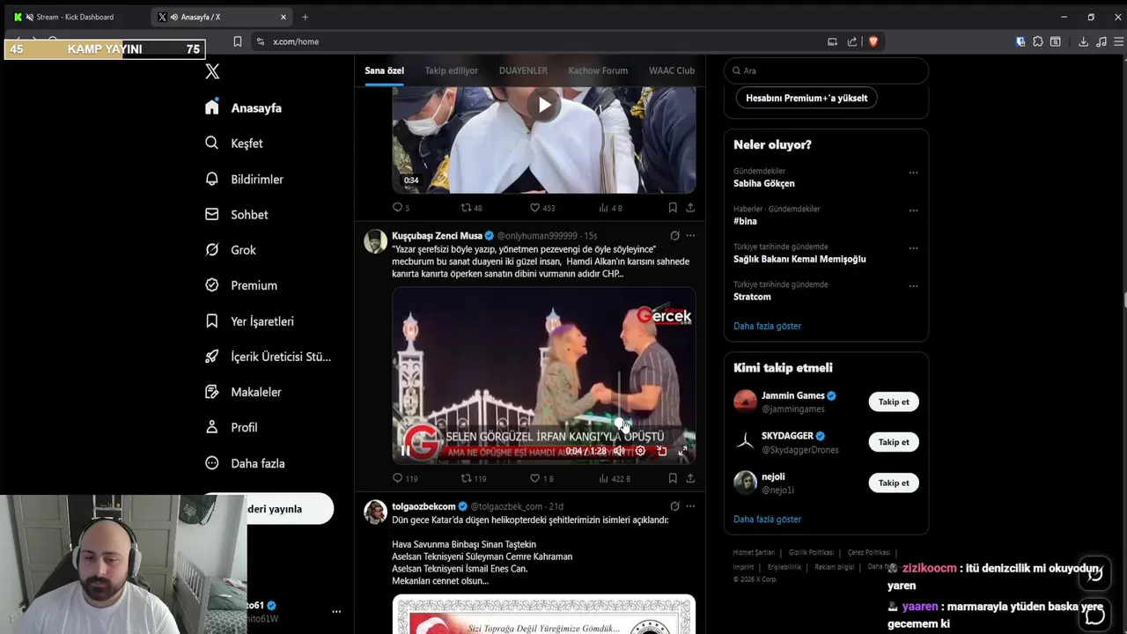This screenshot has width=1127, height=634.
Task: Share the top video post
Action: pos(690,208)
